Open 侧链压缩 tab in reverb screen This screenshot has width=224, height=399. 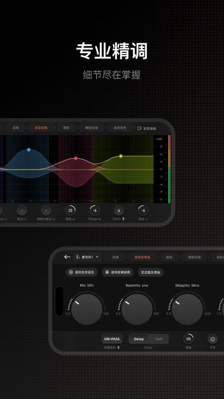click(194, 257)
